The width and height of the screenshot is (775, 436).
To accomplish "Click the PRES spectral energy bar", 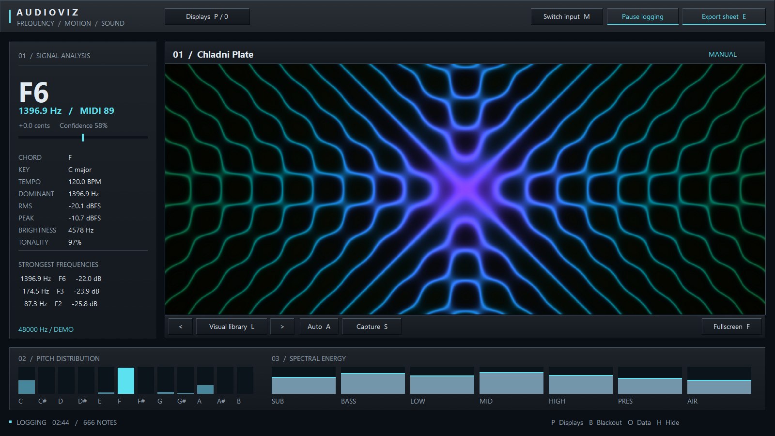I will (650, 380).
